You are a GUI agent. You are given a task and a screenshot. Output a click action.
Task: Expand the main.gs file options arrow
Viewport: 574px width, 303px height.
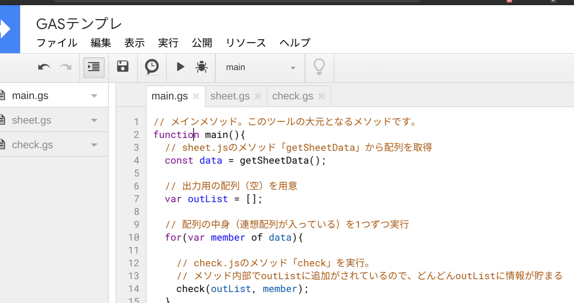pyautogui.click(x=94, y=96)
